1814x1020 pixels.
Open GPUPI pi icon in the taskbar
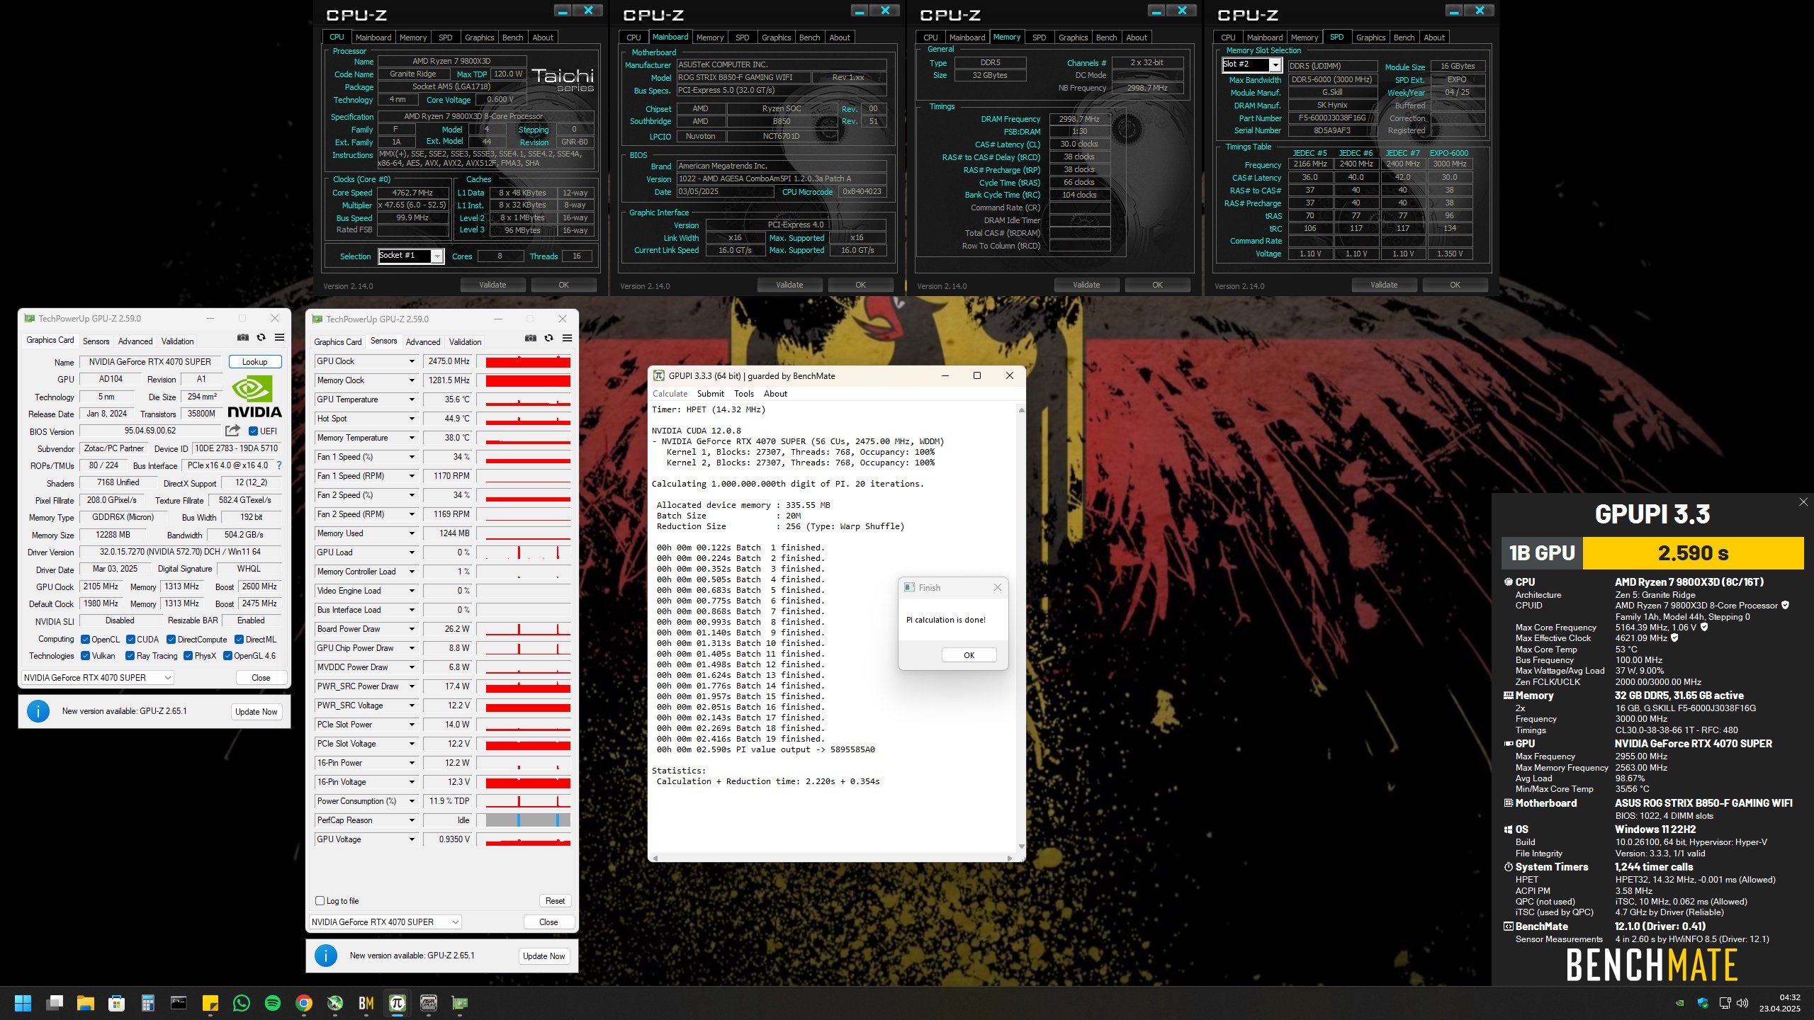coord(398,1003)
